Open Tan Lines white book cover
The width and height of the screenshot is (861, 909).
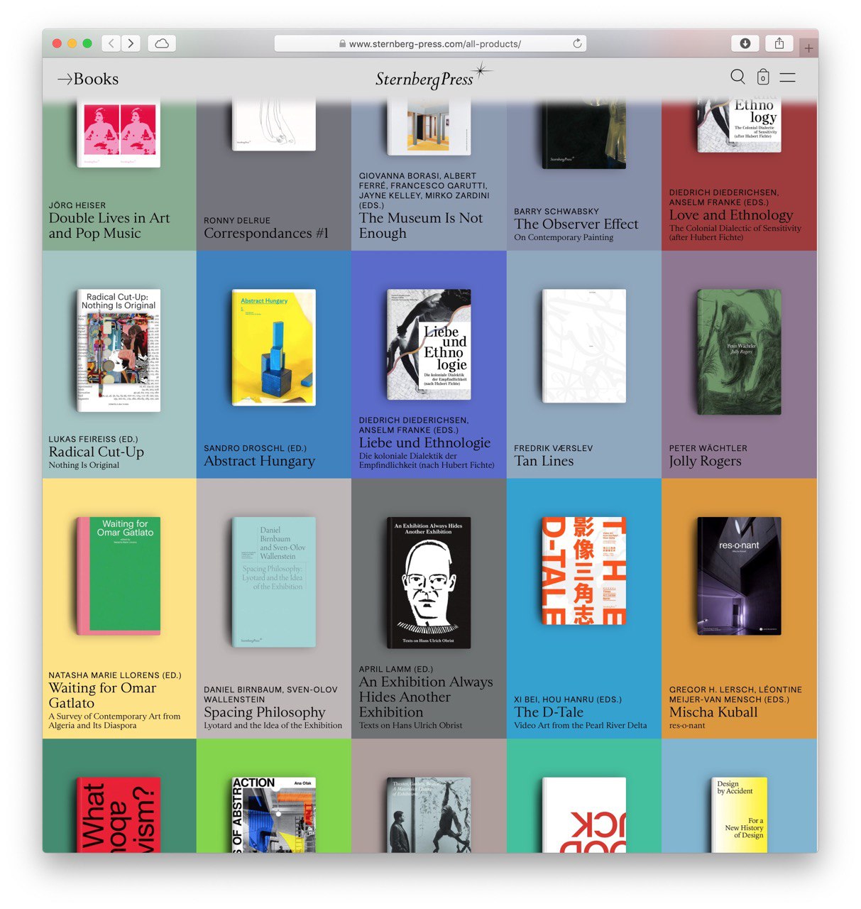584,346
